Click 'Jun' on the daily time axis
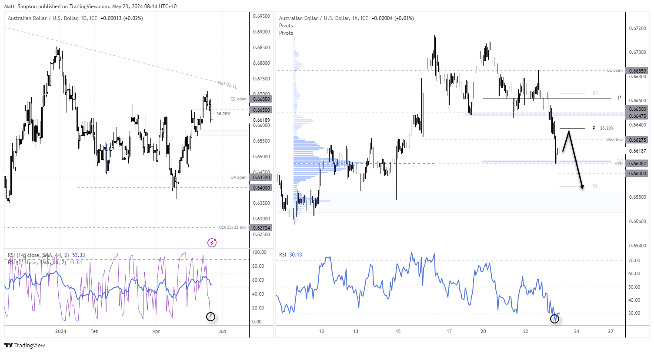Image resolution: width=654 pixels, height=353 pixels. point(222,331)
